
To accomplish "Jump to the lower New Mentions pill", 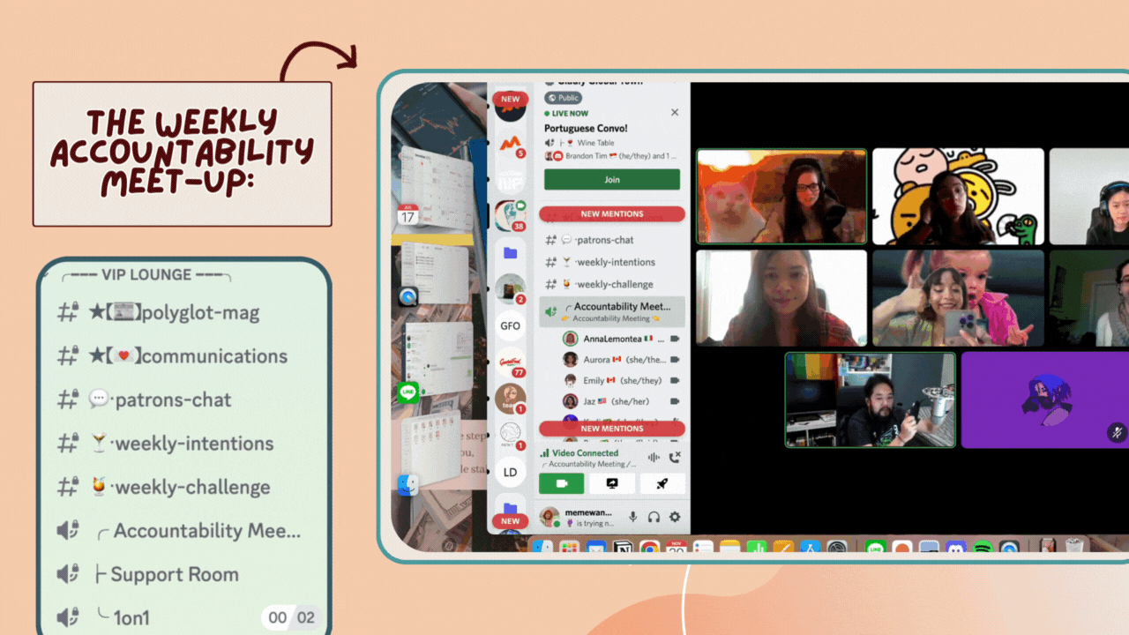I will (x=612, y=429).
